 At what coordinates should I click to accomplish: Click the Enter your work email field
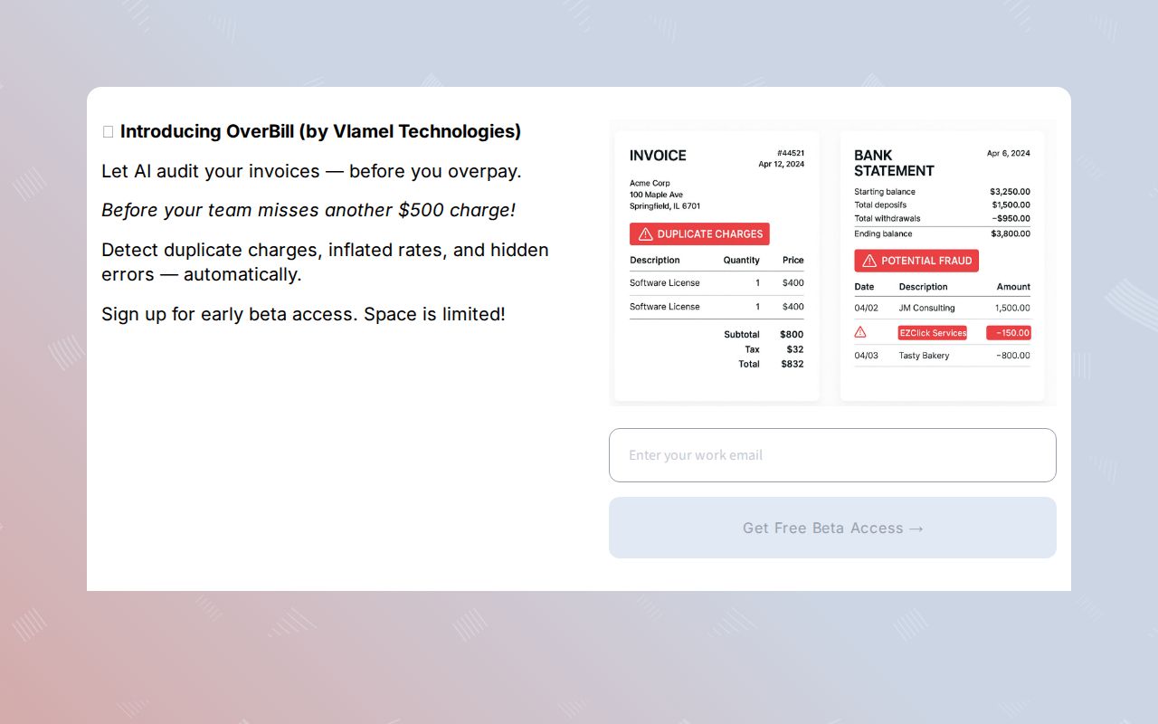832,455
